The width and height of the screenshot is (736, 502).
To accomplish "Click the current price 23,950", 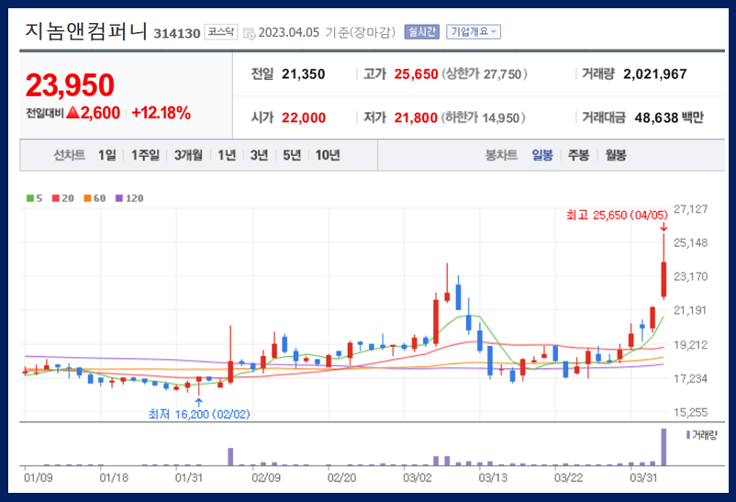I will click(70, 85).
